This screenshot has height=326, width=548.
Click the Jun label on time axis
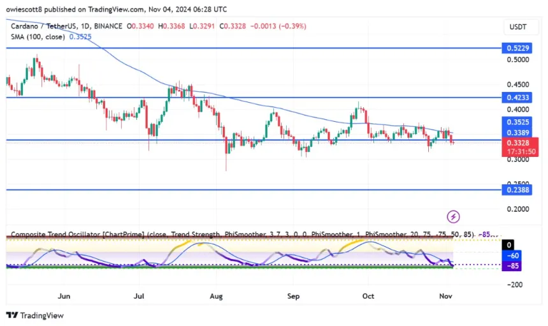(64, 296)
